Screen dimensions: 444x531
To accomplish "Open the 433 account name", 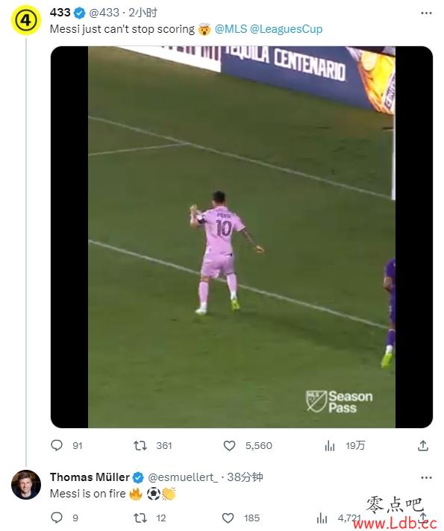I will (60, 13).
